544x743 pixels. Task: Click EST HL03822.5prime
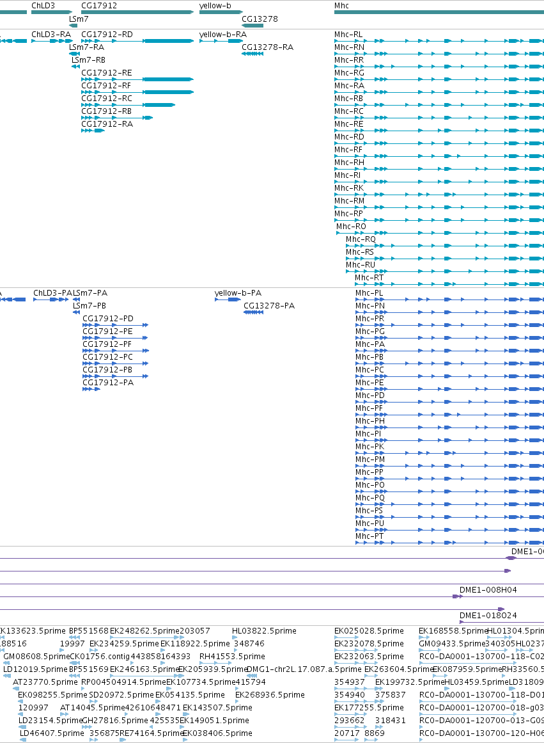(x=264, y=631)
